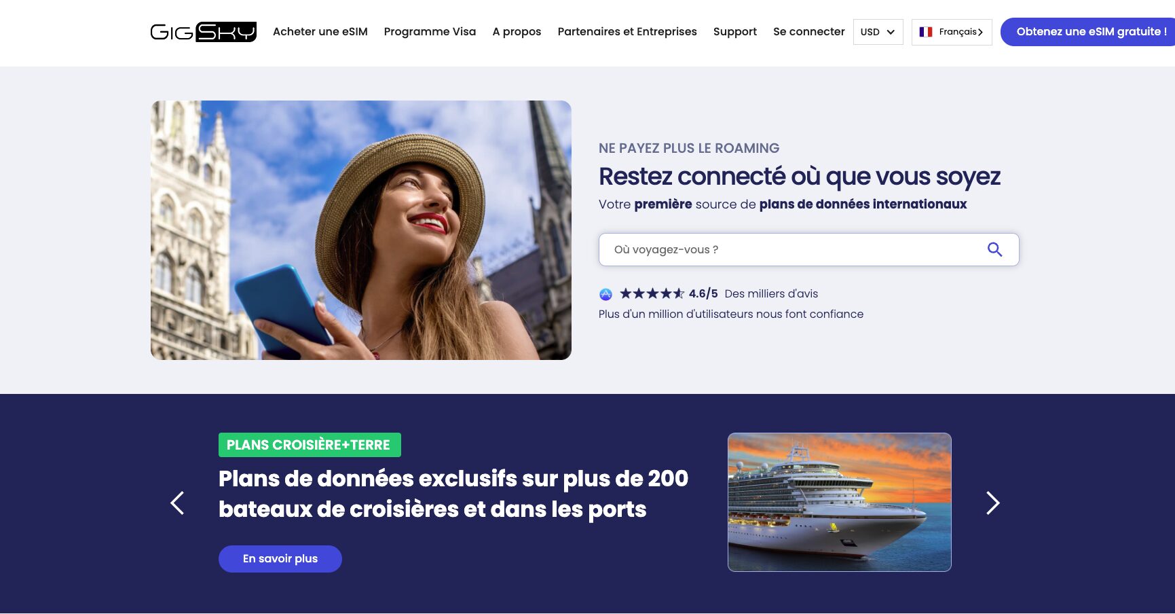Focus the Où voyagez-vous search field

tap(808, 249)
